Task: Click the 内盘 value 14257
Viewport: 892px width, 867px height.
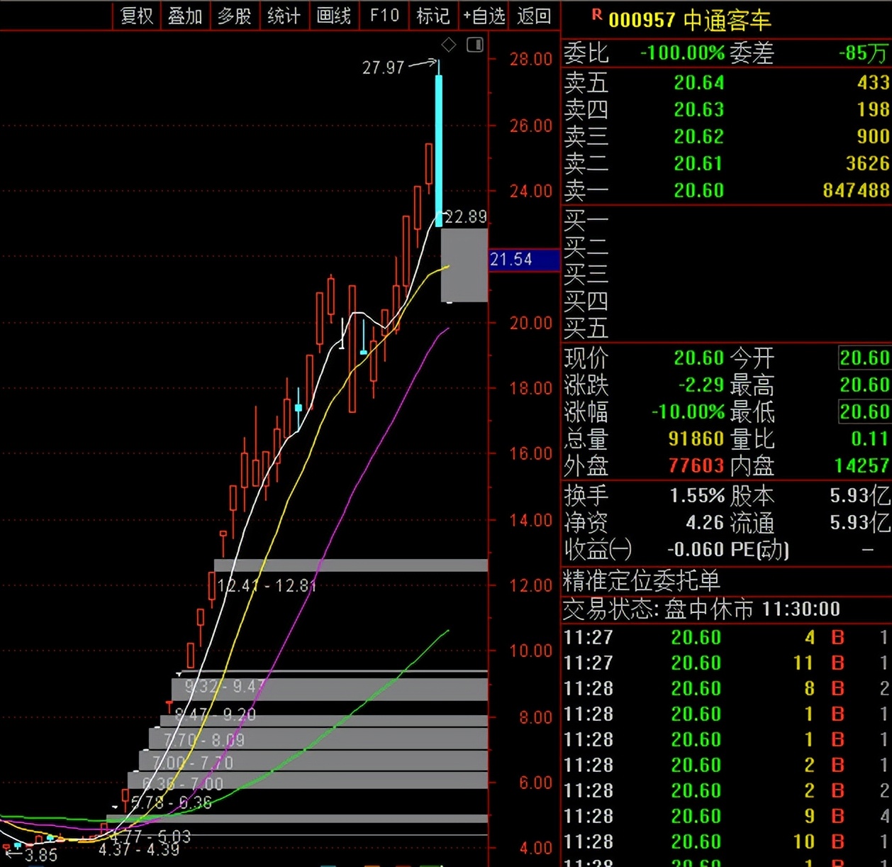Action: (862, 466)
